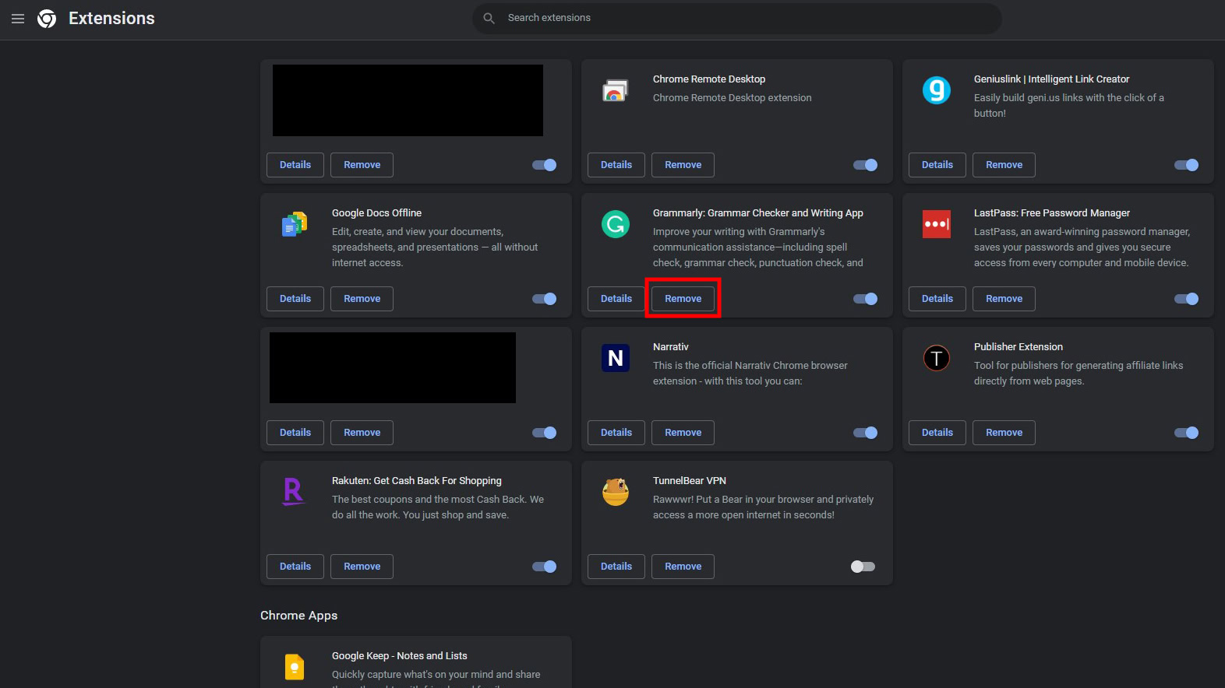Open Details for Publisher Extension
1225x688 pixels.
pyautogui.click(x=937, y=433)
